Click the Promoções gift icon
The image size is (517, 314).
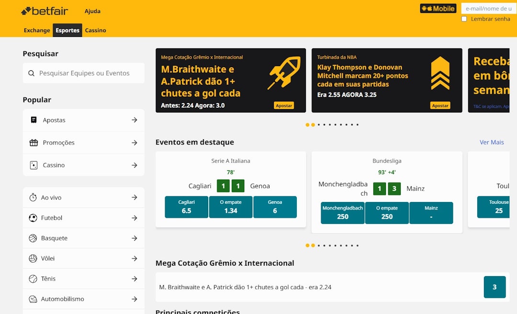click(x=34, y=143)
